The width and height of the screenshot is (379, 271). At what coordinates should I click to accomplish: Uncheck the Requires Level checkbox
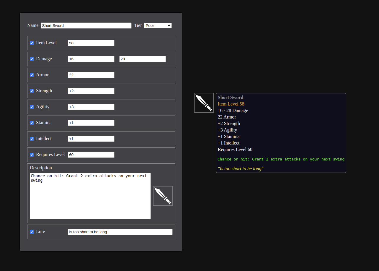click(x=32, y=155)
